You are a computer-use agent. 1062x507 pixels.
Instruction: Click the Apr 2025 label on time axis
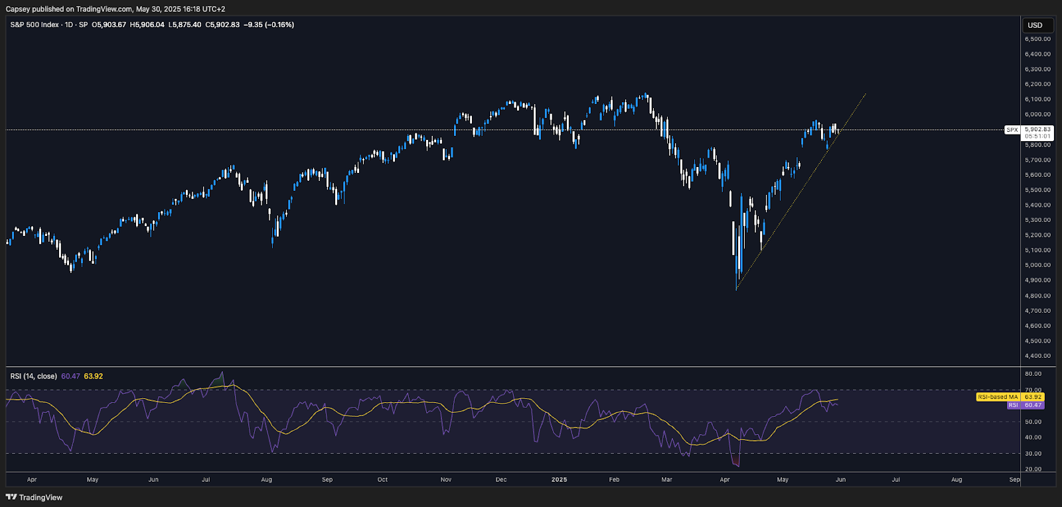725,479
